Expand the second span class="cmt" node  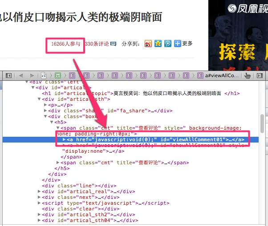pyautogui.click(x=58, y=163)
